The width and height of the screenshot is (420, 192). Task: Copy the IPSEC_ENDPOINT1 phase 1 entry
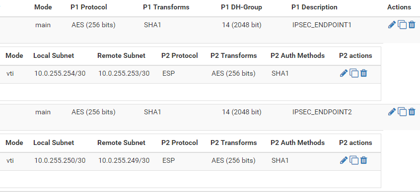(402, 25)
